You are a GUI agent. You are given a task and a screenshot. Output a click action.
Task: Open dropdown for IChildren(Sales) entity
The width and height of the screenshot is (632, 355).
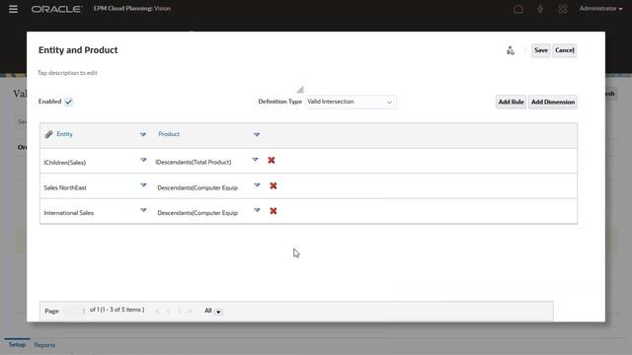[143, 160]
